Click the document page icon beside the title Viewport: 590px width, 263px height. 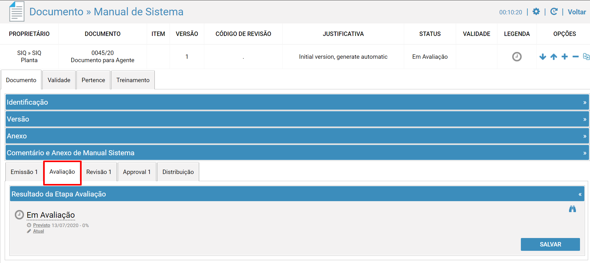click(17, 12)
